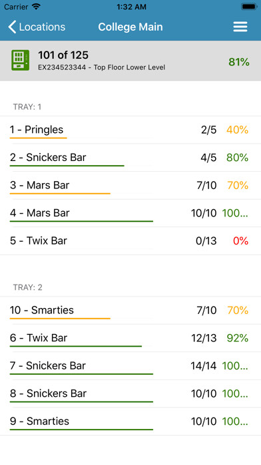Tap the 7 - Snickers Bar entry

(130, 366)
